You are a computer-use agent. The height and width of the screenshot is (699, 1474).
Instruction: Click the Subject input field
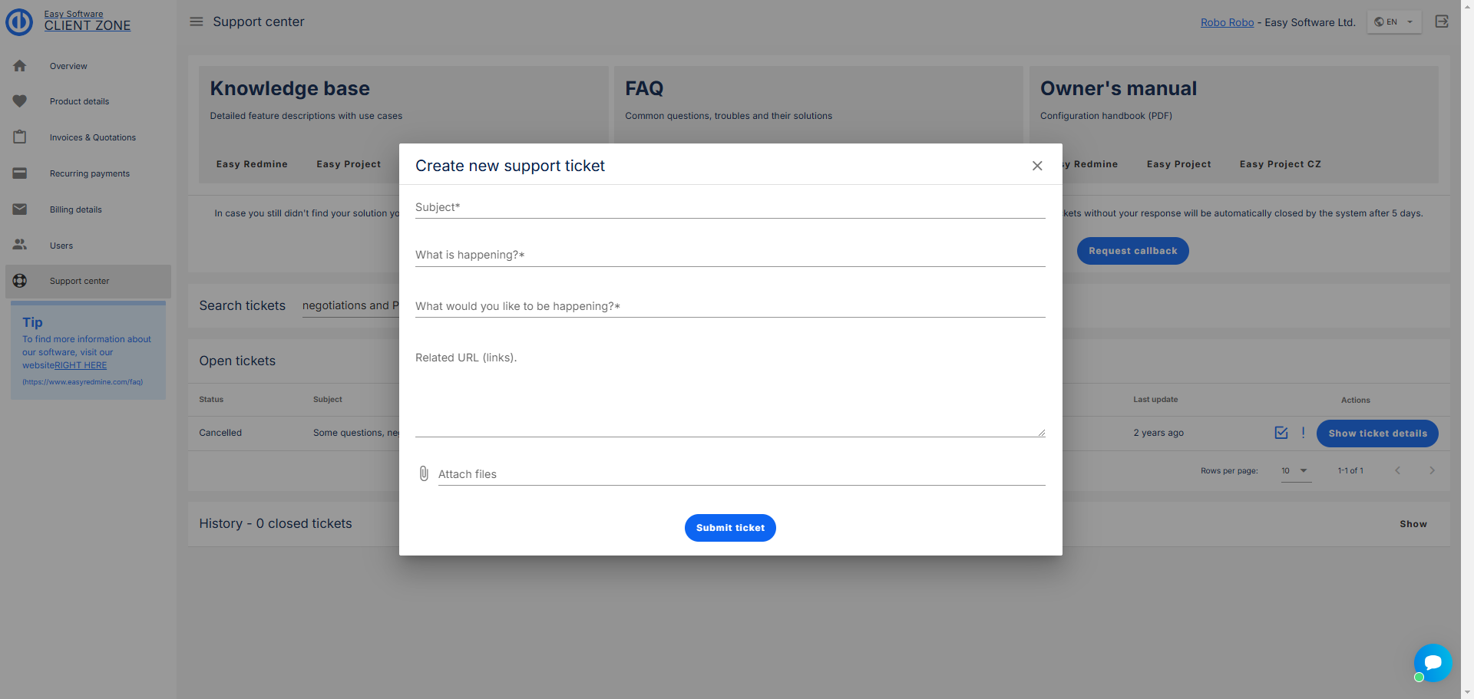click(729, 207)
